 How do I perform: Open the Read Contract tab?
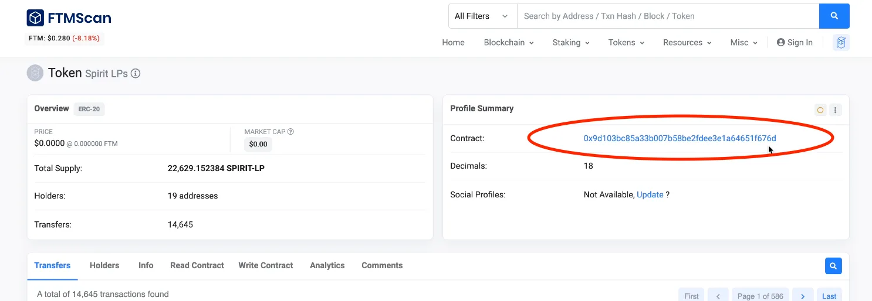pyautogui.click(x=197, y=266)
